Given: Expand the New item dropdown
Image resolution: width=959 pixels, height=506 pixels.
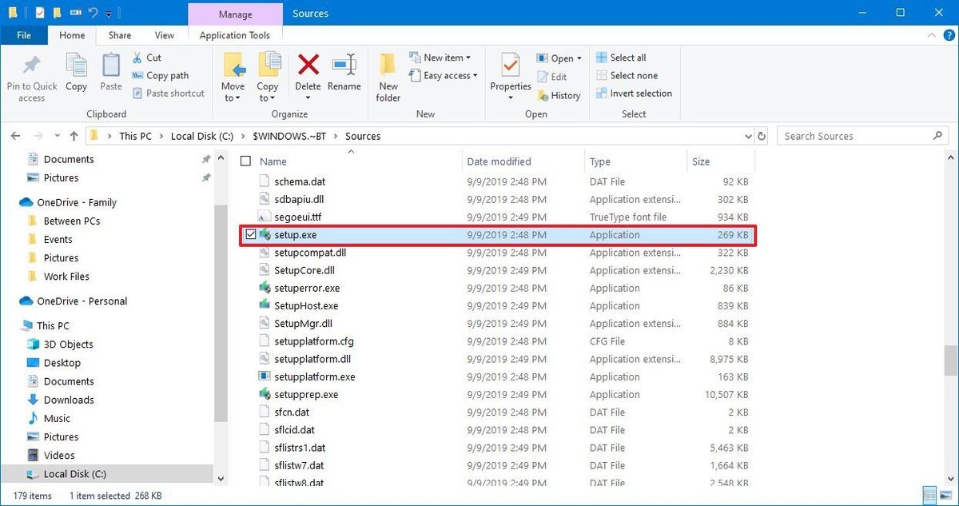Looking at the screenshot, I should point(442,57).
